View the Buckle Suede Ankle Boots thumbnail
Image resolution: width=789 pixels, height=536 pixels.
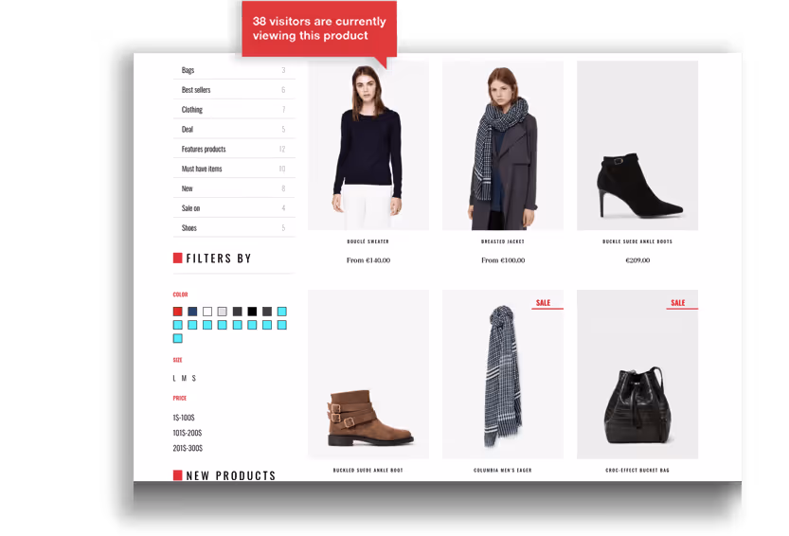(x=637, y=146)
